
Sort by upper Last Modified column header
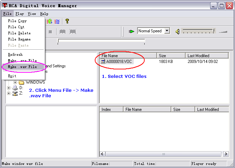[207, 55]
